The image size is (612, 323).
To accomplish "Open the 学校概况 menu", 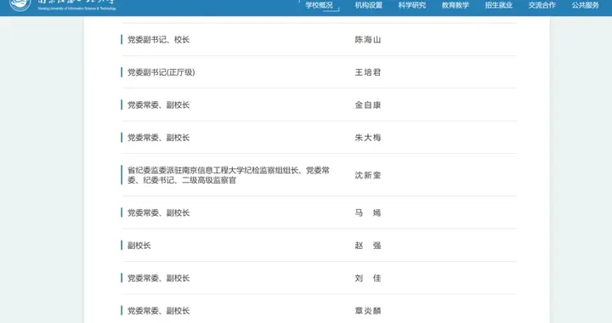I will click(x=320, y=5).
